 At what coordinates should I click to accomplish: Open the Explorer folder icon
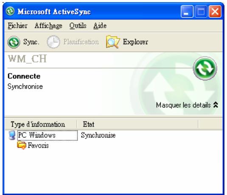click(x=112, y=42)
